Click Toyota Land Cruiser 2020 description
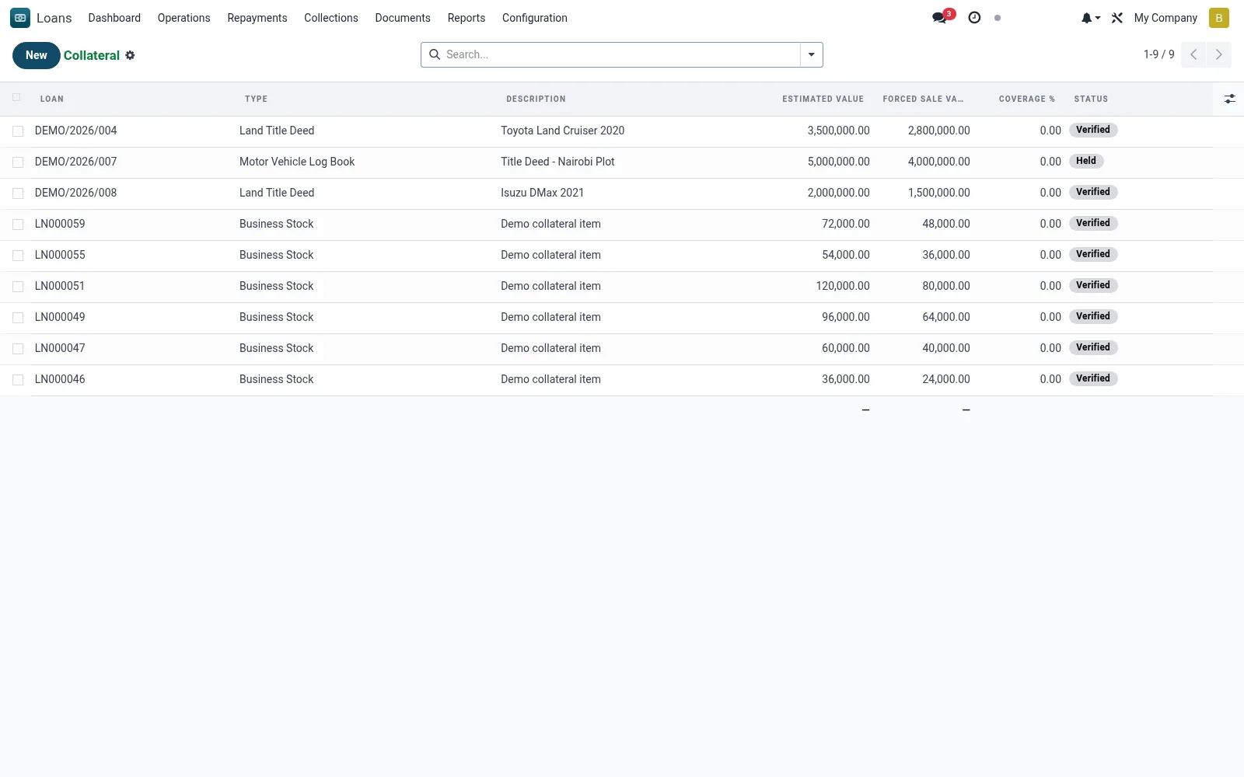This screenshot has height=777, width=1244. point(562,131)
